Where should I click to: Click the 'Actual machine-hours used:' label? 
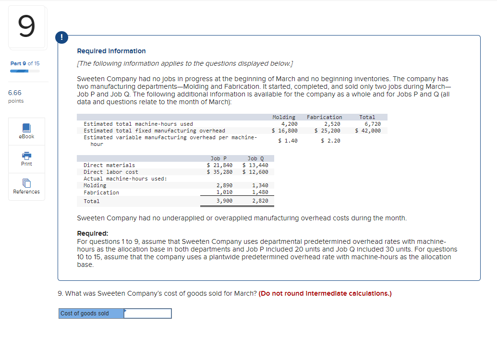tap(125, 179)
